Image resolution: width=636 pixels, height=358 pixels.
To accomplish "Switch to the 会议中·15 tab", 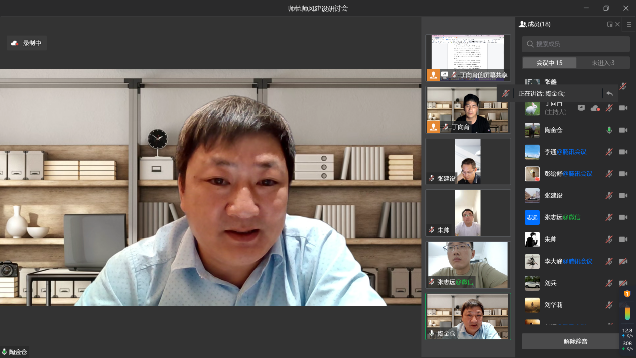I will (x=549, y=63).
